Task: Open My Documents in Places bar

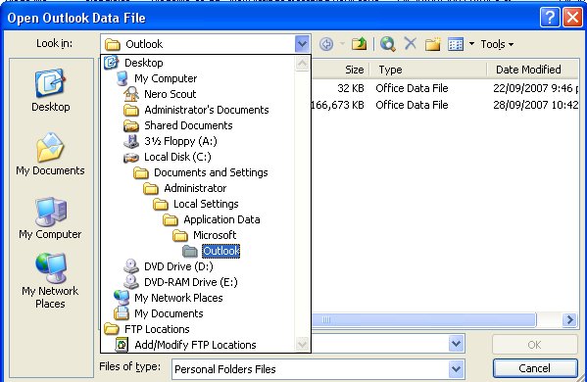Action: 50,154
